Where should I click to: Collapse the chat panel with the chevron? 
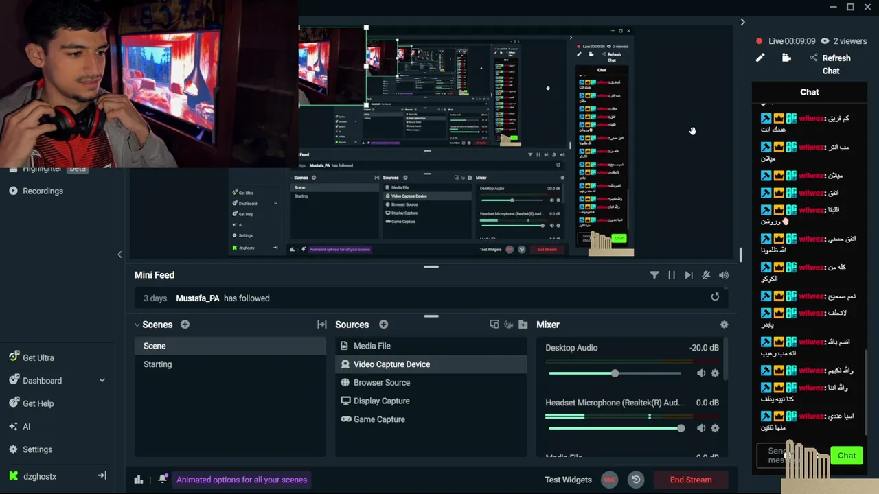coord(742,22)
